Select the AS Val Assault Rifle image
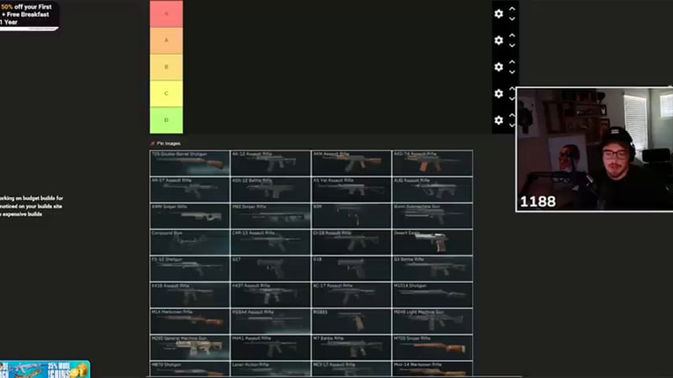 [351, 190]
